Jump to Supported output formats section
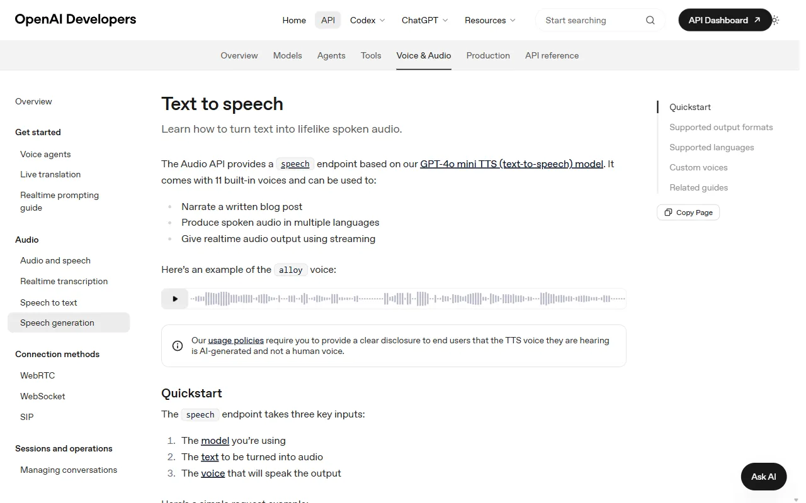Screen dimensions: 806x503 point(721,127)
